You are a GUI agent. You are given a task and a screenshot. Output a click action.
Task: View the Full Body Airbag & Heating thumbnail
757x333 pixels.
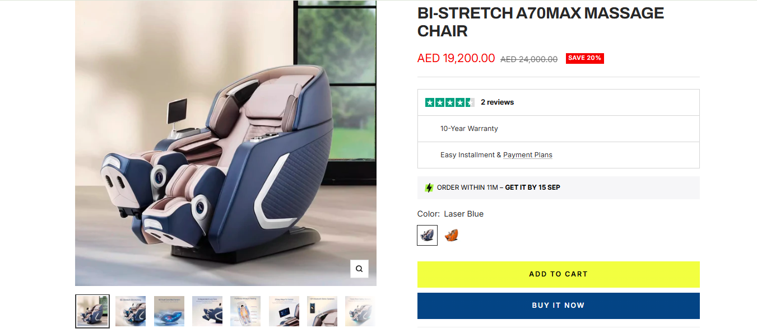pos(245,311)
